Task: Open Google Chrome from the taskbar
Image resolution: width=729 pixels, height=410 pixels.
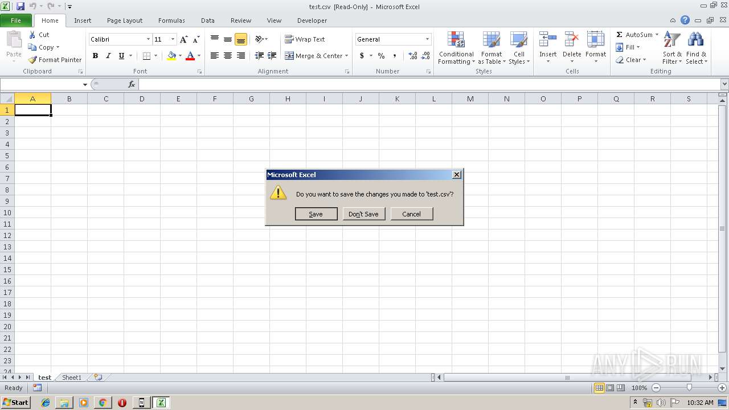Action: (103, 403)
